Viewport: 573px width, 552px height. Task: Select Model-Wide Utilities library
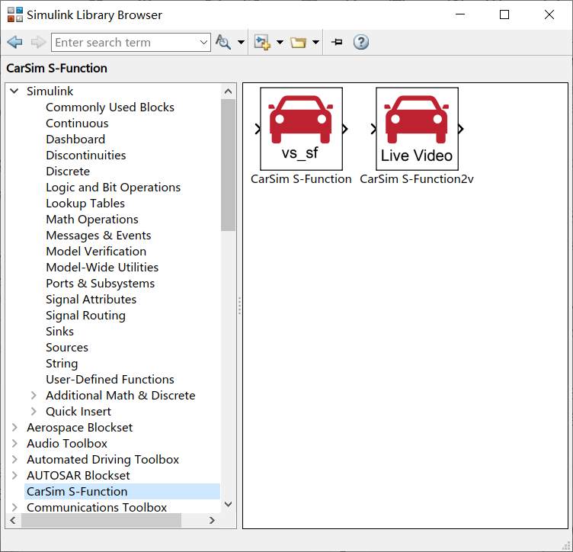point(102,268)
